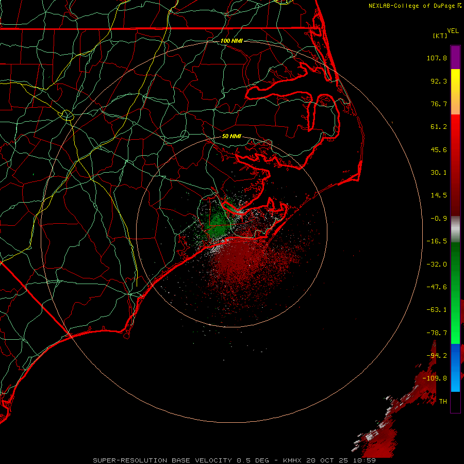Screen dimensions: 464x464
Task: Click the 14.5 value on the velocity scale
Action: [x=439, y=195]
